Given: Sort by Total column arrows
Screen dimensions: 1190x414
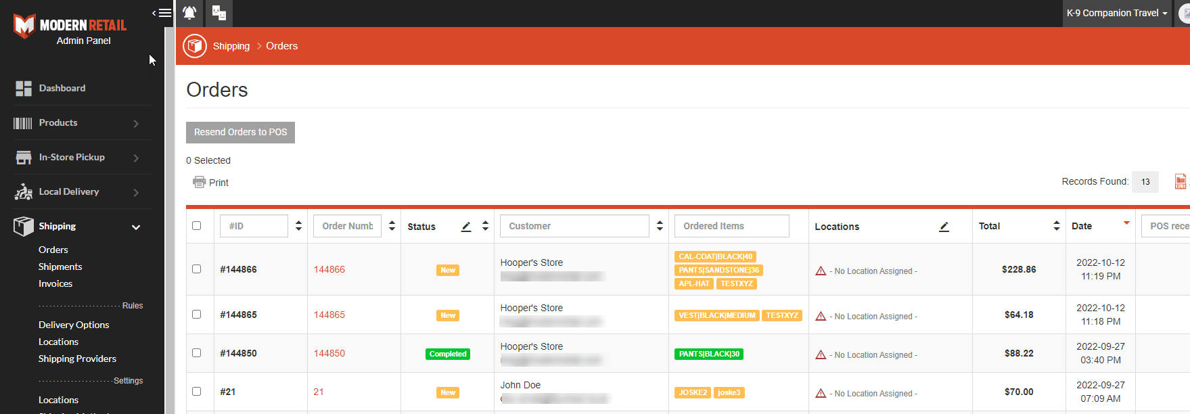Looking at the screenshot, I should [x=1057, y=226].
